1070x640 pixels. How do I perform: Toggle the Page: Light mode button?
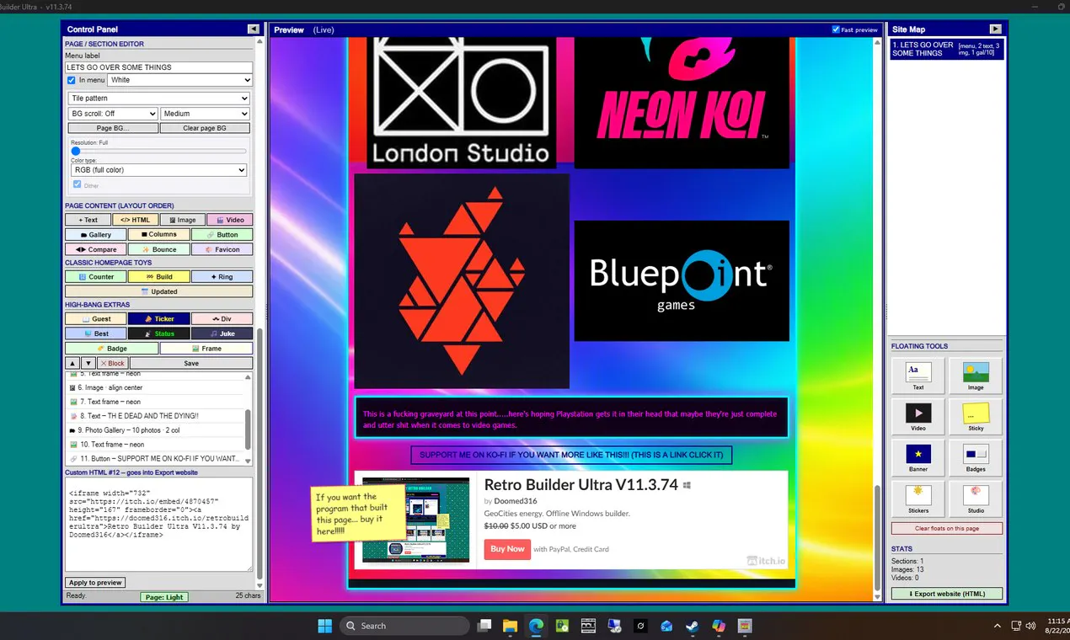point(164,597)
